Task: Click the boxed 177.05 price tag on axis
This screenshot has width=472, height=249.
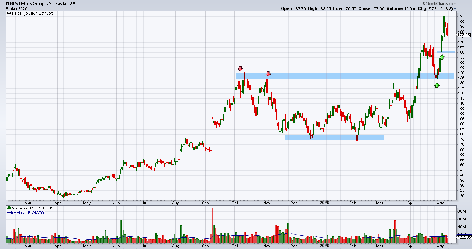Action: [x=463, y=35]
